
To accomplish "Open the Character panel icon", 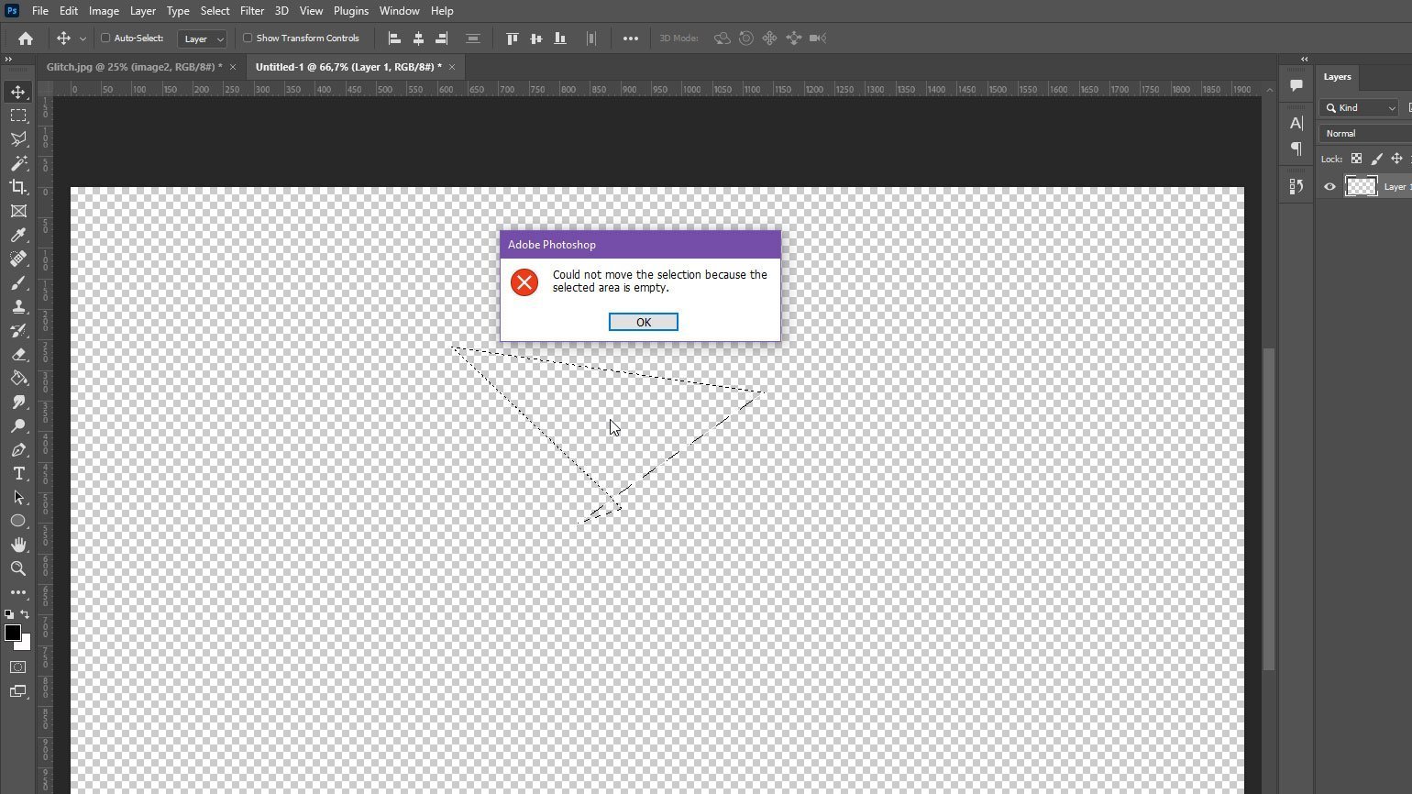I will pos(1296,123).
